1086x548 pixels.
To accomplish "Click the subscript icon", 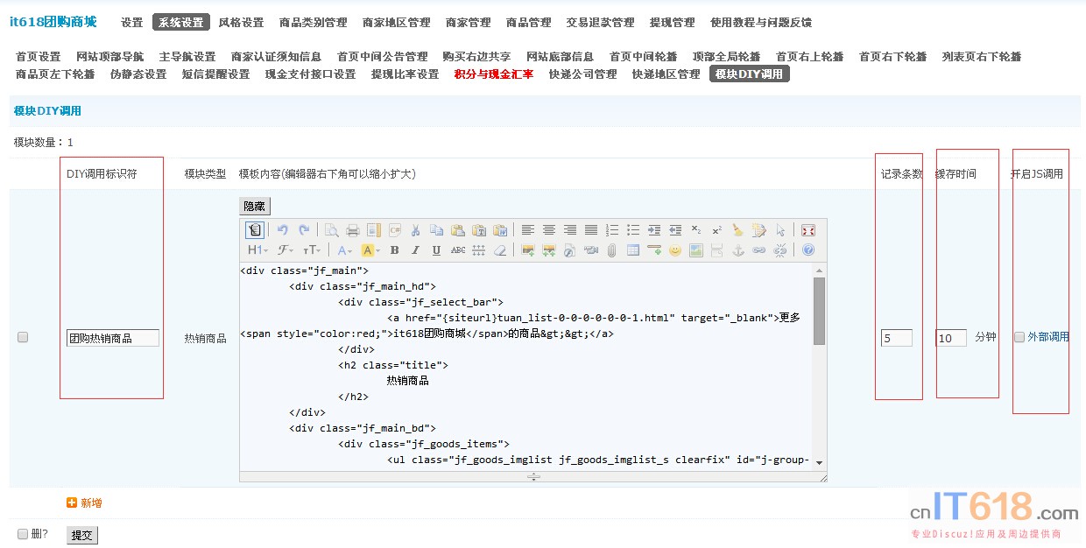I will point(696,230).
